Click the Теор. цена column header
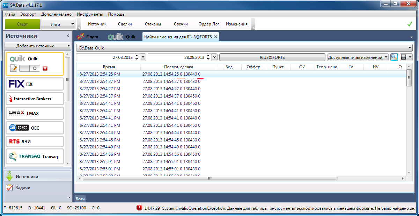The width and height of the screenshot is (419, 216). [x=327, y=67]
